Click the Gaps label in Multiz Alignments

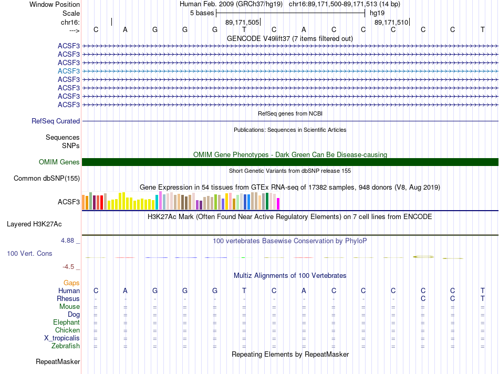pyautogui.click(x=71, y=283)
